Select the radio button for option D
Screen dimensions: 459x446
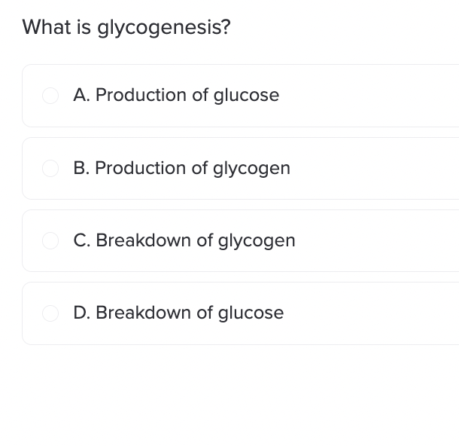[50, 313]
